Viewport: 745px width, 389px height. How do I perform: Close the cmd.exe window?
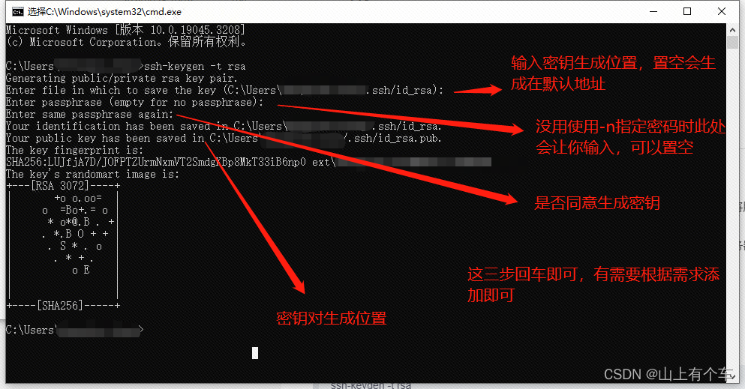pyautogui.click(x=722, y=11)
